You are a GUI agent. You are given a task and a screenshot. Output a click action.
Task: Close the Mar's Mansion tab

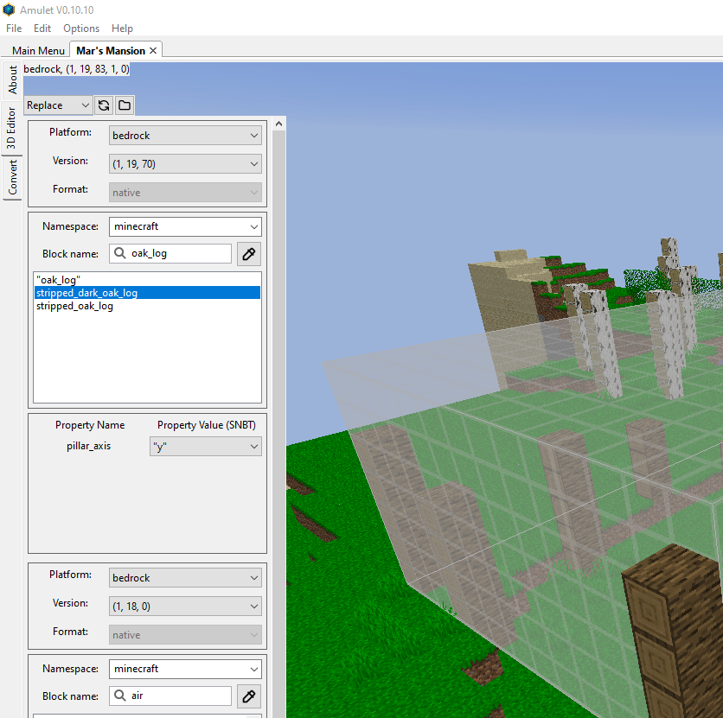[x=153, y=49]
